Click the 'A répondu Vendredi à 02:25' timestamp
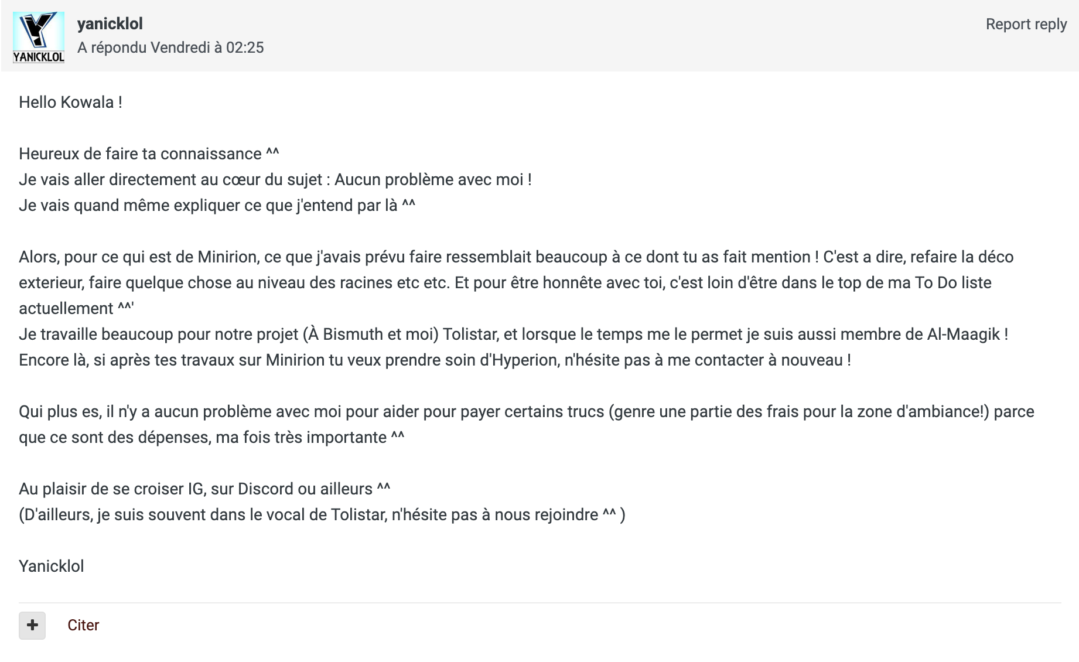The width and height of the screenshot is (1079, 662). 170,47
